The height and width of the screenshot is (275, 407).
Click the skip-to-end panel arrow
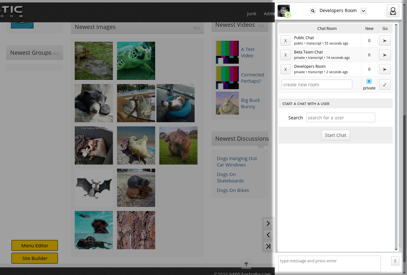(268, 246)
